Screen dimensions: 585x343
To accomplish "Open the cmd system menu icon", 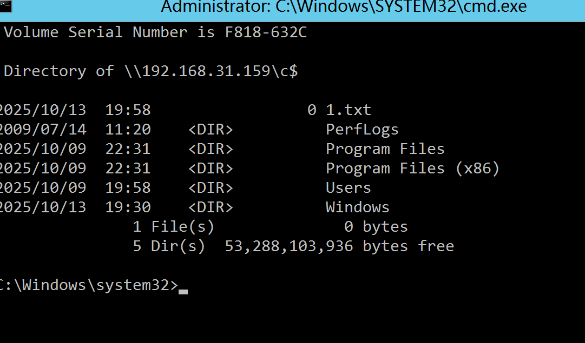I will 5,6.
